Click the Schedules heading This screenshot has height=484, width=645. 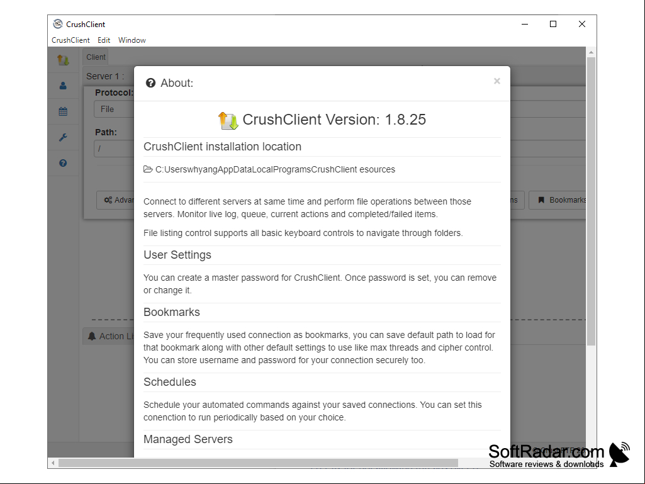click(x=169, y=382)
